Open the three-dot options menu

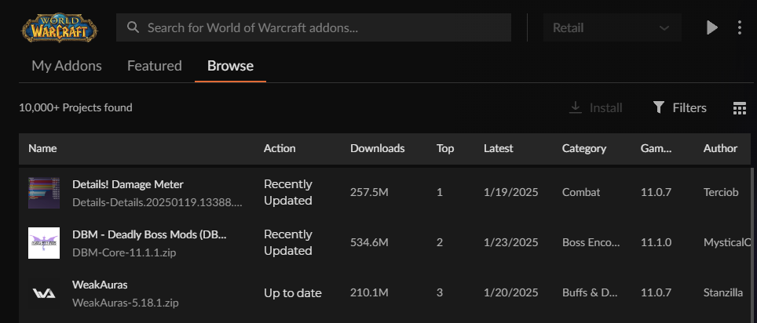coord(739,27)
